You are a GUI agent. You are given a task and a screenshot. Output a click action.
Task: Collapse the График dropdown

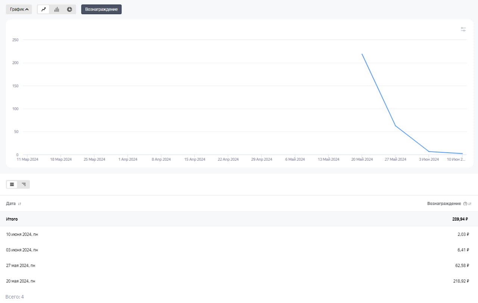coord(19,9)
